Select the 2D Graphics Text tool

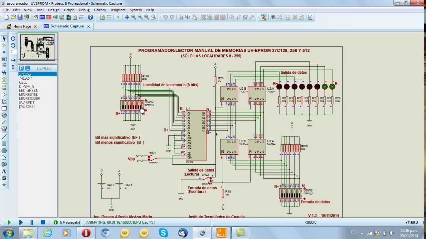point(4,171)
